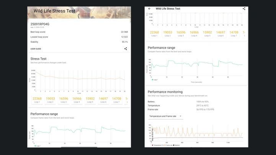Click the Frame rate 56 to 170 FPS row
The height and width of the screenshot is (155, 276).
(196, 110)
